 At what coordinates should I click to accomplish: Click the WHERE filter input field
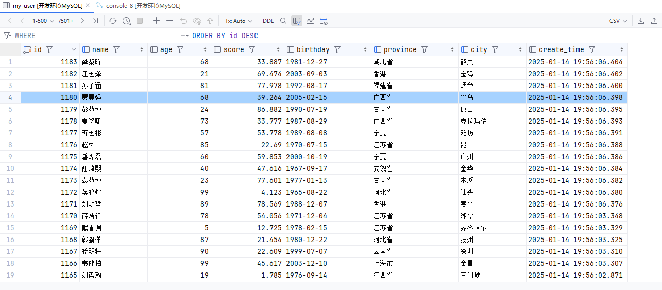point(93,36)
